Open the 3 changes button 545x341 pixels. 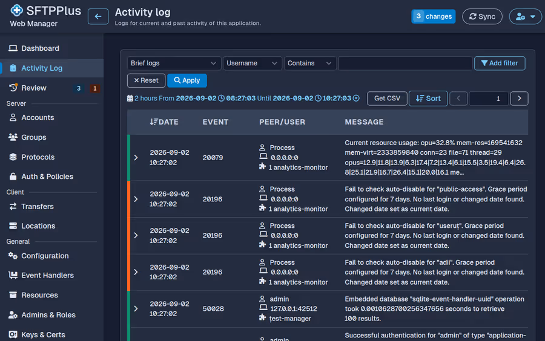(433, 16)
